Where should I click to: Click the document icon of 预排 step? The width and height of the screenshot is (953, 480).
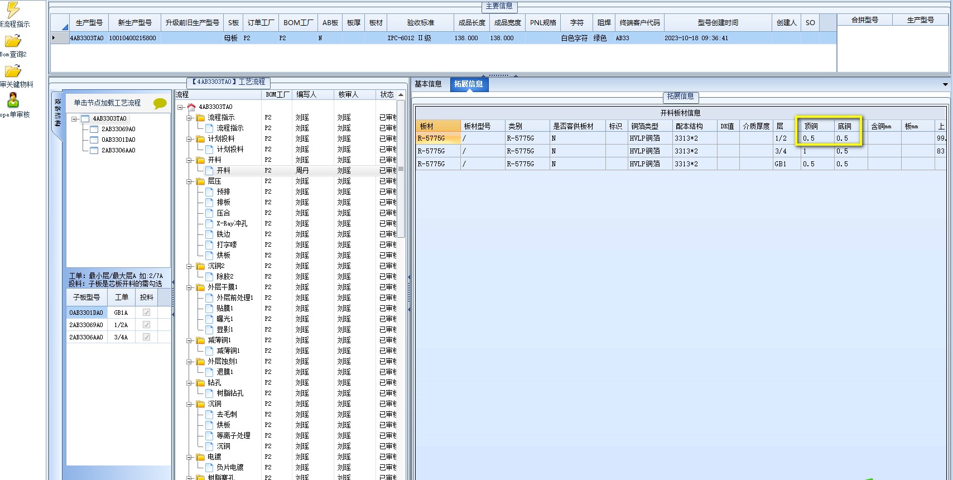pos(209,191)
